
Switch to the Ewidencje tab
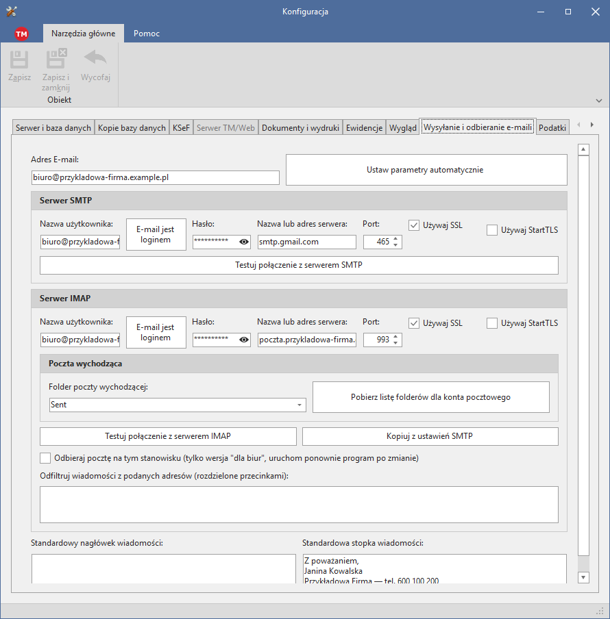click(x=364, y=127)
